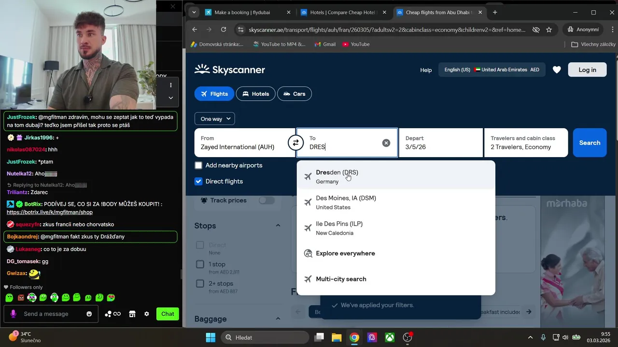Reload the Skyscanner page
The height and width of the screenshot is (347, 618).
click(224, 29)
